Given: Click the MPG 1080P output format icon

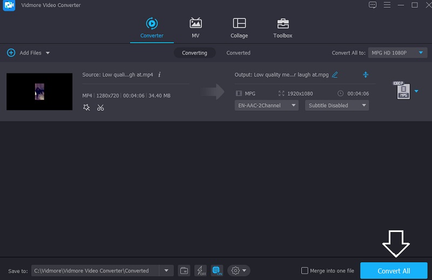Looking at the screenshot, I should point(402,91).
